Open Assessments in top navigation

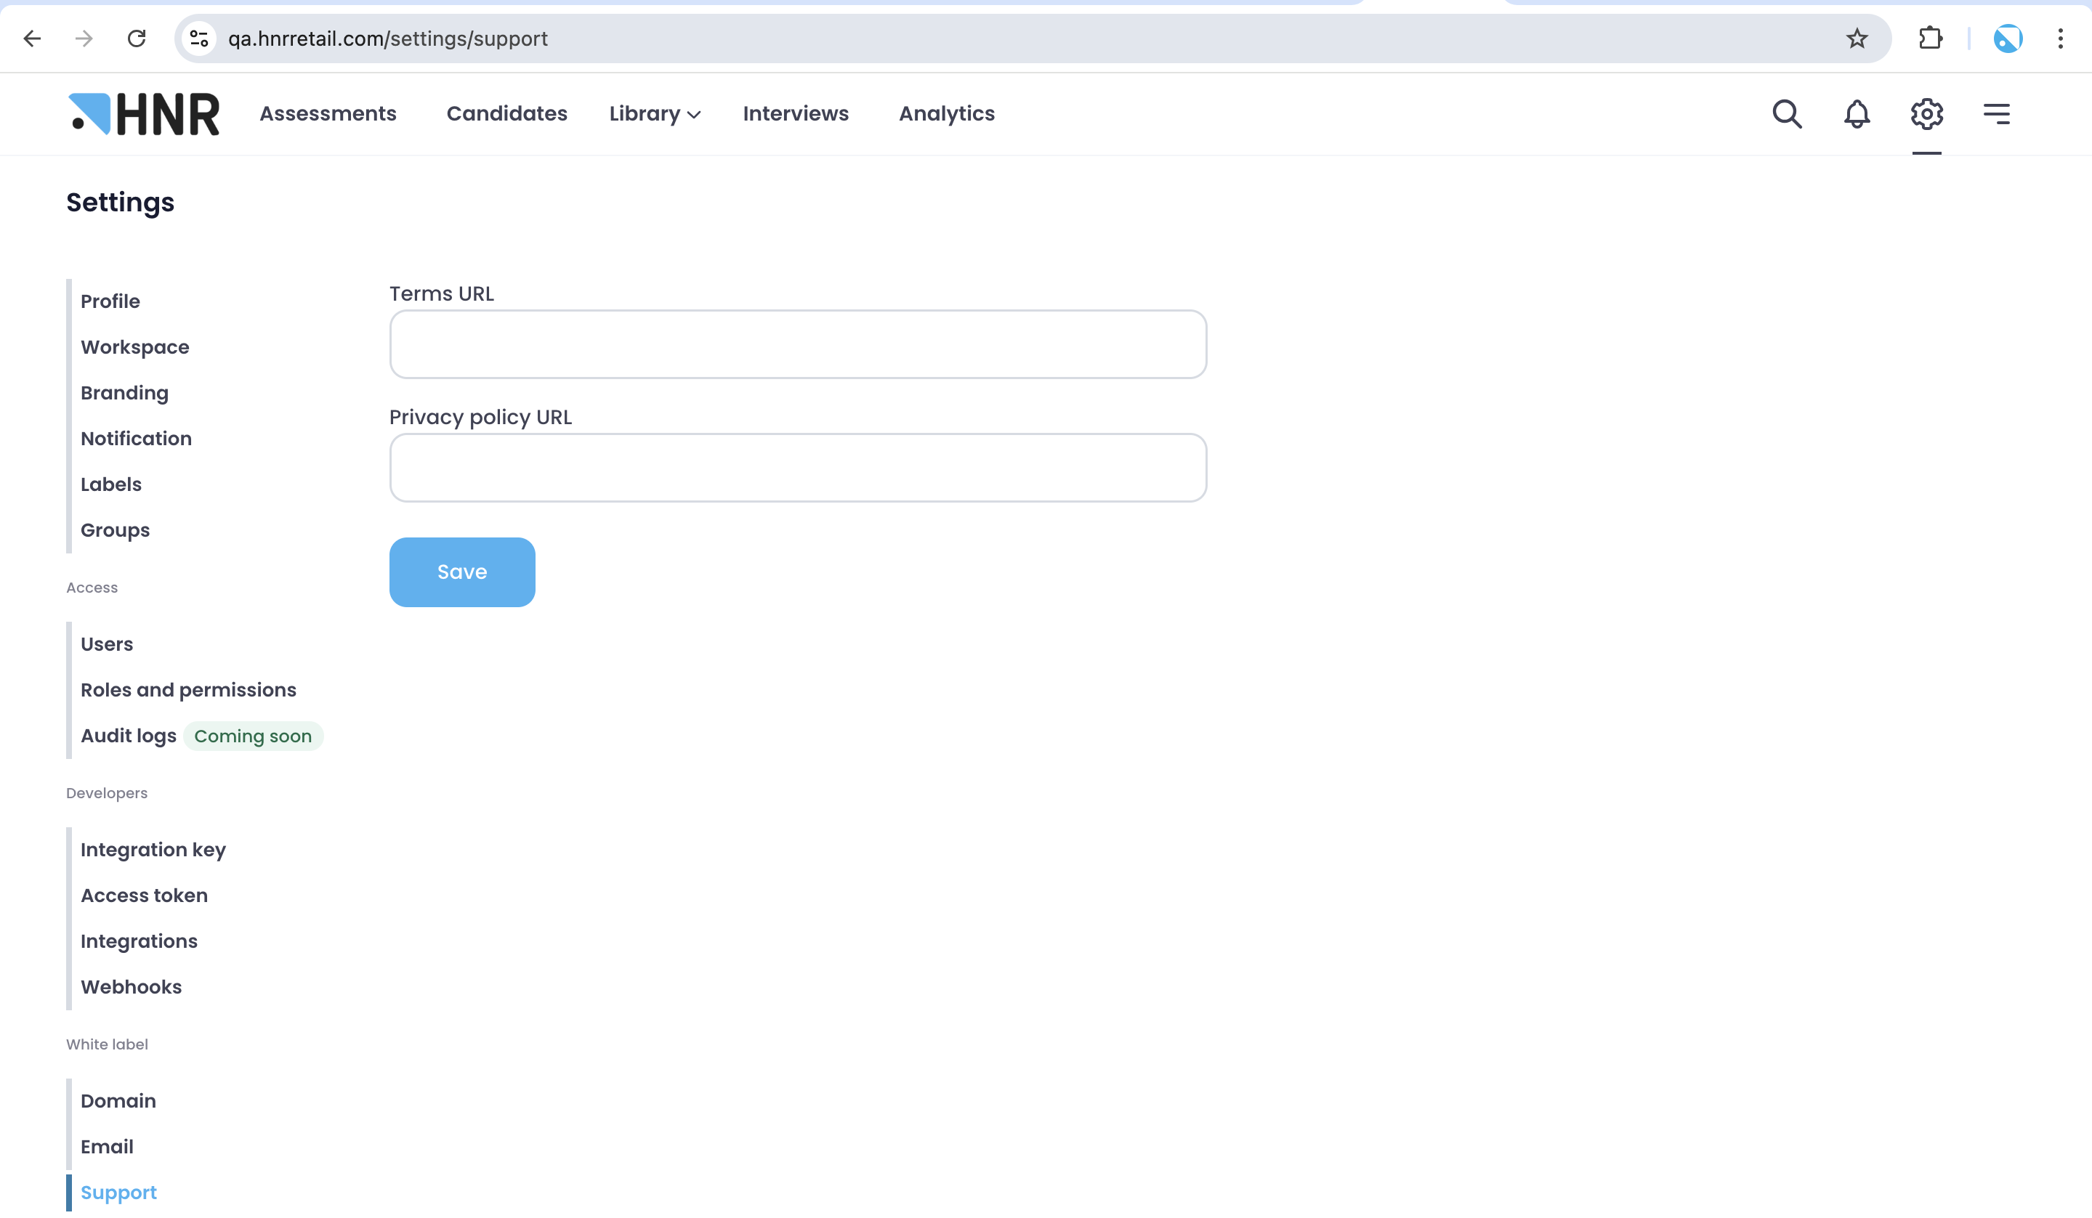point(328,114)
